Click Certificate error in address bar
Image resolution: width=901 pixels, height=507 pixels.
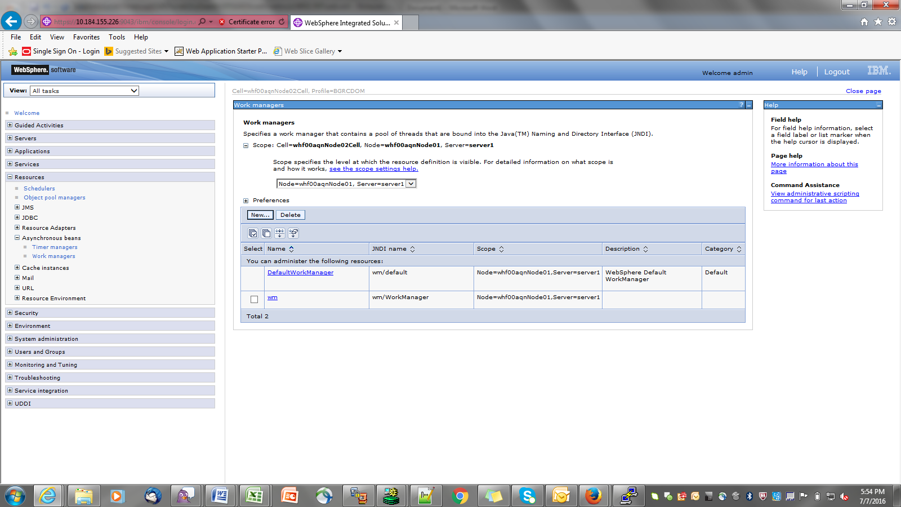coord(248,22)
